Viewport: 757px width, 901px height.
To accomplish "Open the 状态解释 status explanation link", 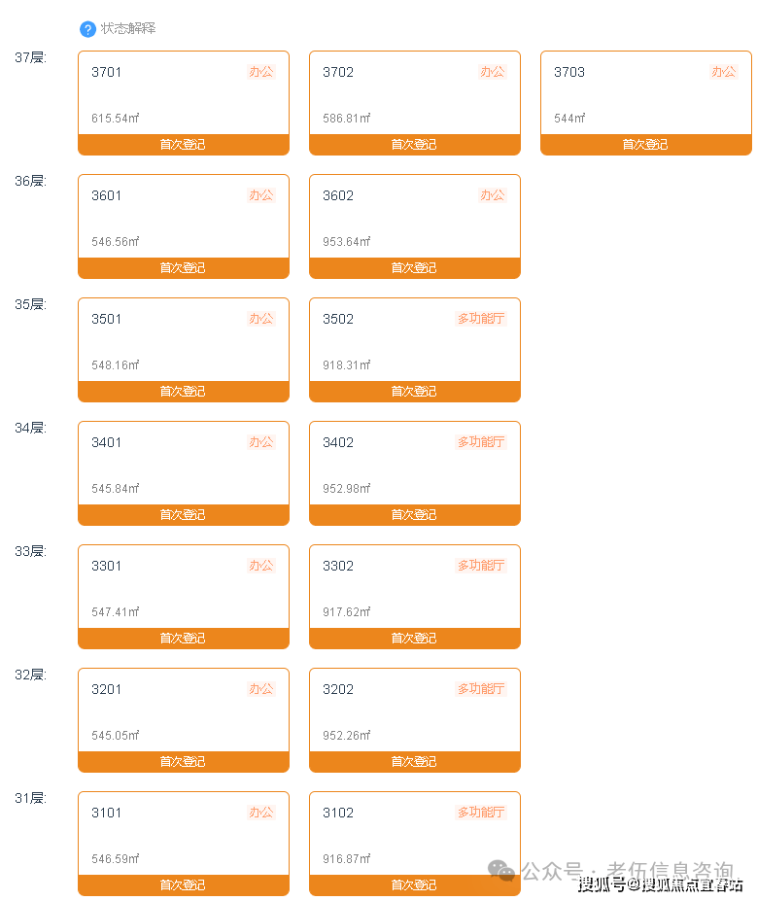I will click(x=128, y=29).
